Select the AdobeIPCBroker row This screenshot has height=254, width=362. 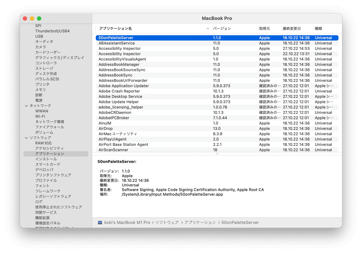coord(217,118)
